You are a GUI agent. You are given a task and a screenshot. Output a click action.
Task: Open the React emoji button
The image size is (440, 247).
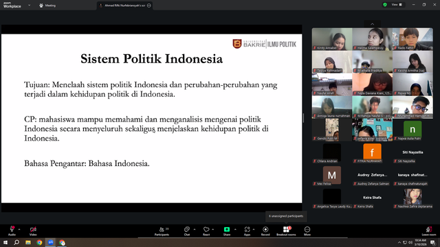point(206,231)
